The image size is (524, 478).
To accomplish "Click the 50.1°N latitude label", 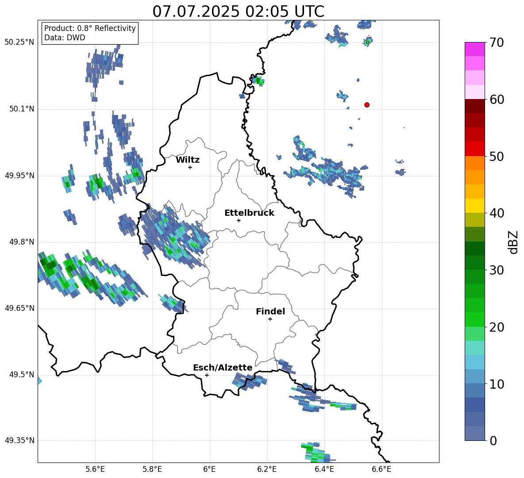I will 21,109.
